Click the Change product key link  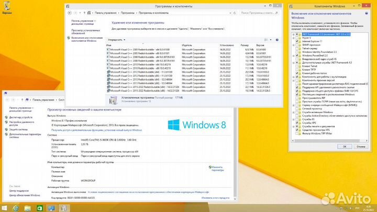click(x=215, y=198)
